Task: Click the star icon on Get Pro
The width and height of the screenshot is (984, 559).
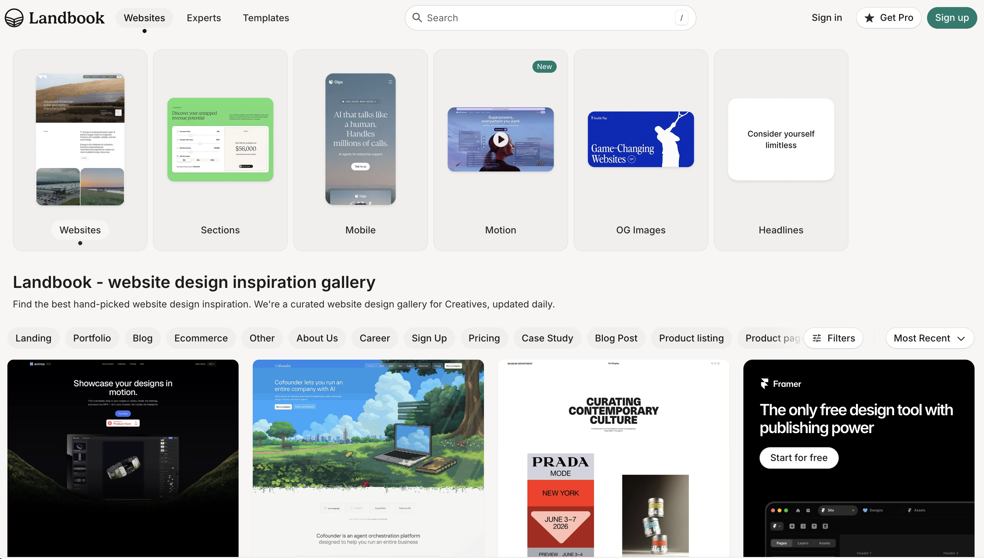Action: [869, 18]
